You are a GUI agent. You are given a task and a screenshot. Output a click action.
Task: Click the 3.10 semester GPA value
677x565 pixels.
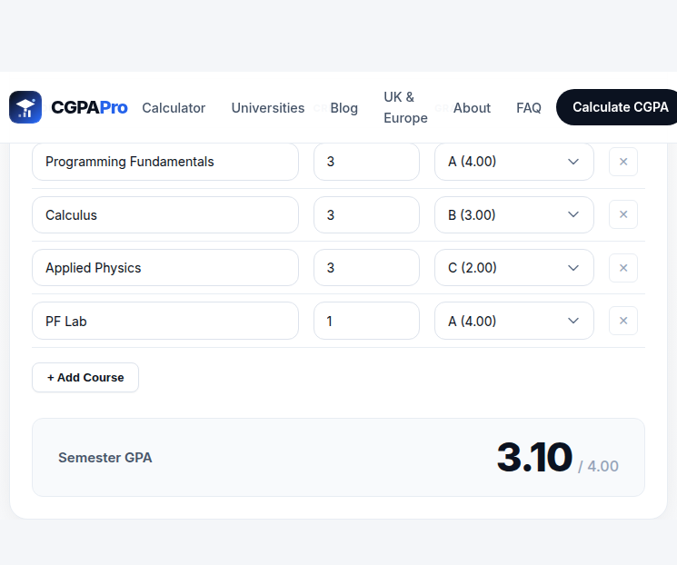[534, 457]
